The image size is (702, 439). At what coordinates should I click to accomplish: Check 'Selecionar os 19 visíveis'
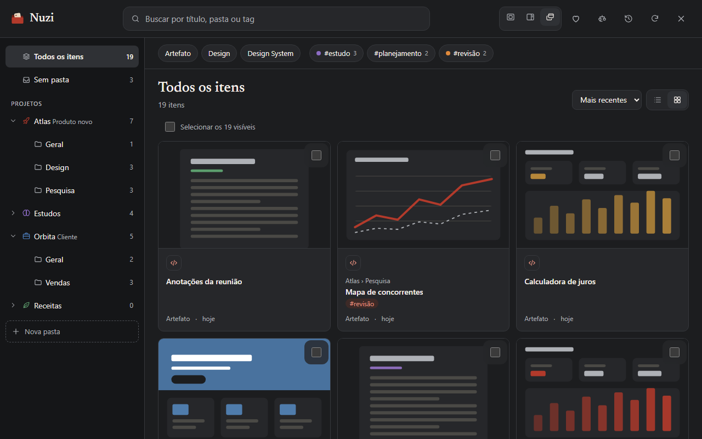click(x=170, y=127)
